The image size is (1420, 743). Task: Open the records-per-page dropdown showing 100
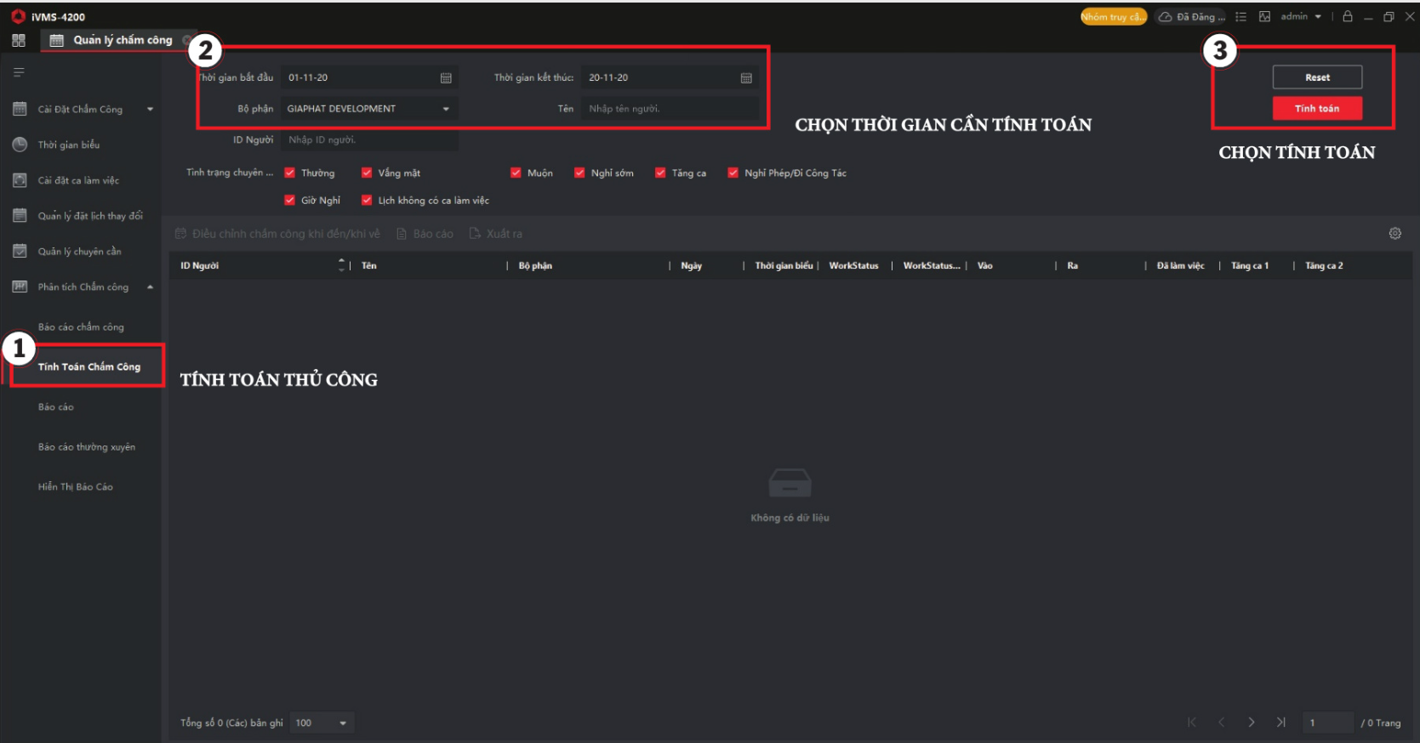[322, 723]
